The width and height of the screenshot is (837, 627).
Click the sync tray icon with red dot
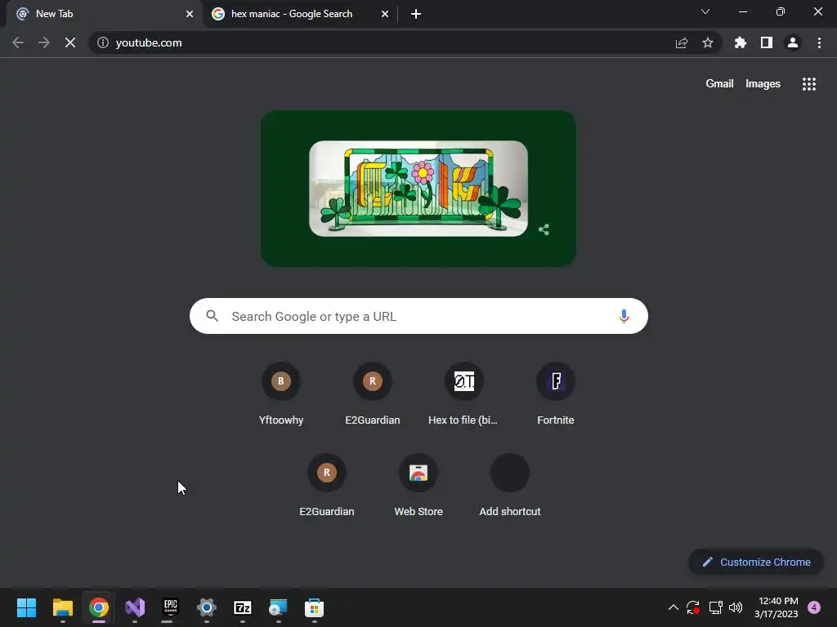tap(693, 607)
